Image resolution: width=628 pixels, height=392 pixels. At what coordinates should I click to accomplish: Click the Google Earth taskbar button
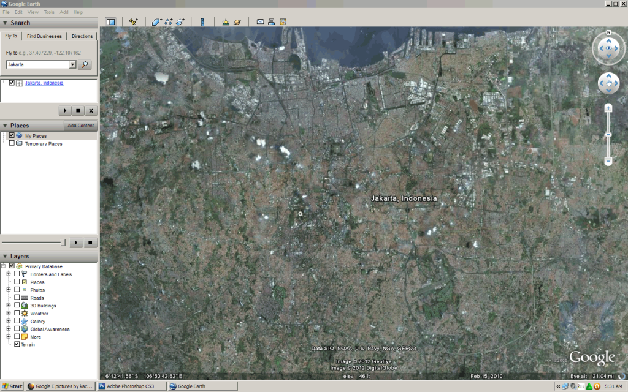point(202,386)
